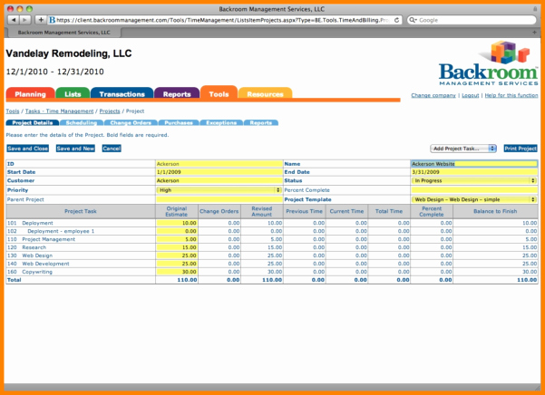Image resolution: width=545 pixels, height=395 pixels.
Task: Select the Tools tab
Action: (219, 93)
